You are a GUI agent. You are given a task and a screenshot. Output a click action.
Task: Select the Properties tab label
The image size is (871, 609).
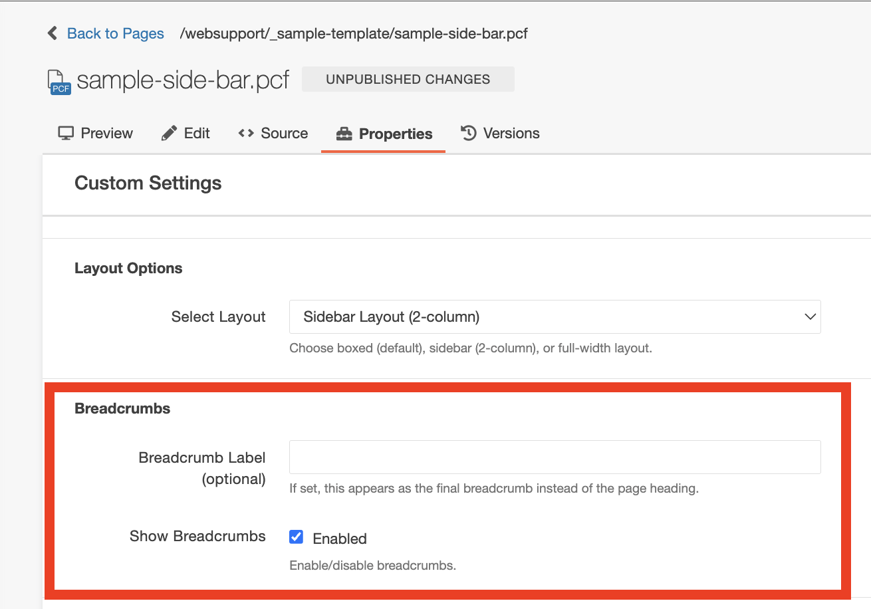396,134
